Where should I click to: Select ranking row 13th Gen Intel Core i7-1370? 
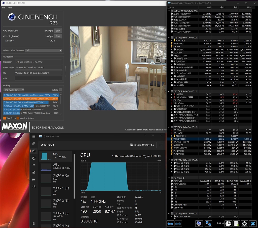[x=31, y=99]
